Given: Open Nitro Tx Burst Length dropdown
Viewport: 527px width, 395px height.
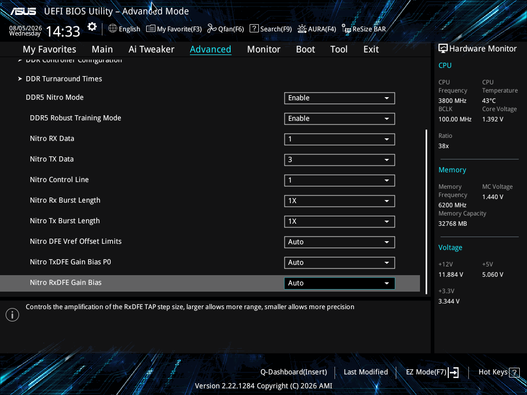Looking at the screenshot, I should click(x=340, y=221).
